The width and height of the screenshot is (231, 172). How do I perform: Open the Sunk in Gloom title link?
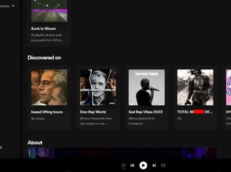(x=44, y=29)
